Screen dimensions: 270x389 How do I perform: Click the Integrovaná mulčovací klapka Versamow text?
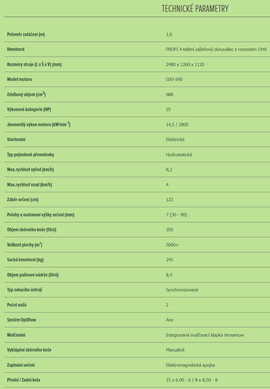205,335
